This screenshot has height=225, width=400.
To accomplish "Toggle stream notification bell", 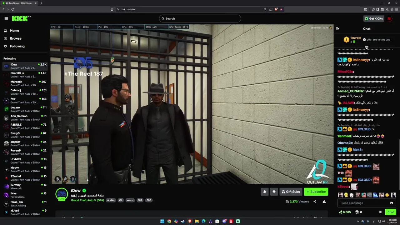I will coord(265,192).
